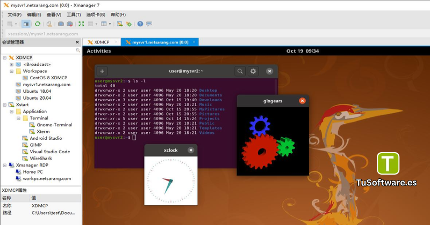The height and width of the screenshot is (225, 430).
Task: Open the terminal gear menu button
Action: [x=253, y=71]
